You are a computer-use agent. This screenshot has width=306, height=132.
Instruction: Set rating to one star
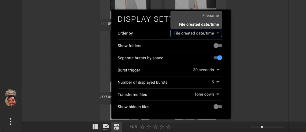click(142, 127)
